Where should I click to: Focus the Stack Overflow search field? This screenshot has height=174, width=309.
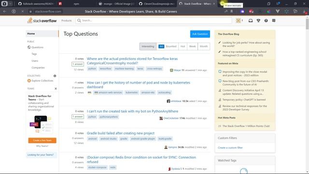[154, 20]
